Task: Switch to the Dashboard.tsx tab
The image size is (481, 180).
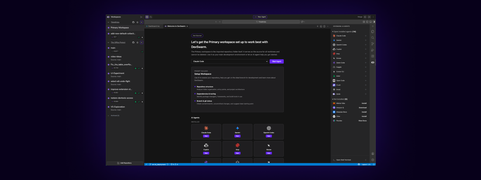Action: tap(153, 26)
